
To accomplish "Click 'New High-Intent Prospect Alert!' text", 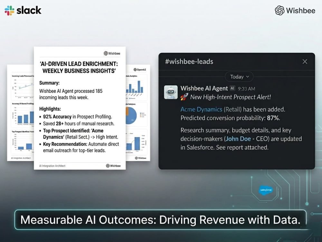I will tap(231, 97).
